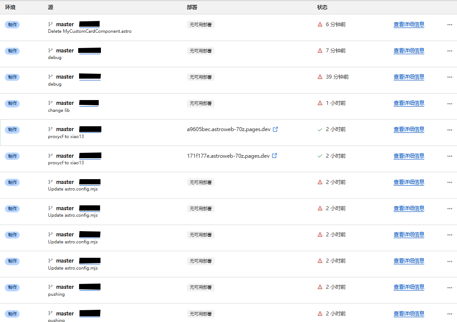
Task: Open 查看详细信息 for the 7 分钟前 deployment
Action: click(409, 51)
